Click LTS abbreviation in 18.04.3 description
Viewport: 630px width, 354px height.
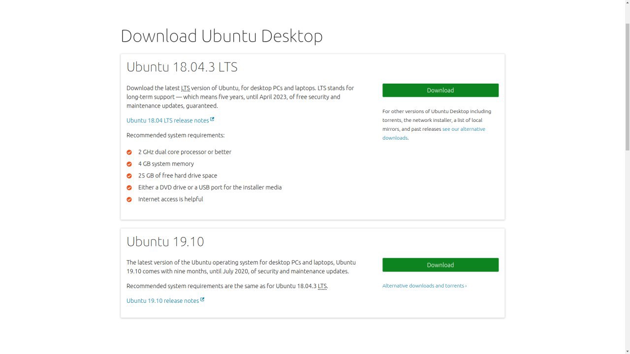click(x=186, y=88)
